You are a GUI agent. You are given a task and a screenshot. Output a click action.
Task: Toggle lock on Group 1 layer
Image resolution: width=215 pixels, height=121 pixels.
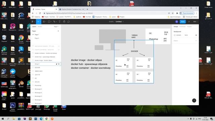point(56,64)
